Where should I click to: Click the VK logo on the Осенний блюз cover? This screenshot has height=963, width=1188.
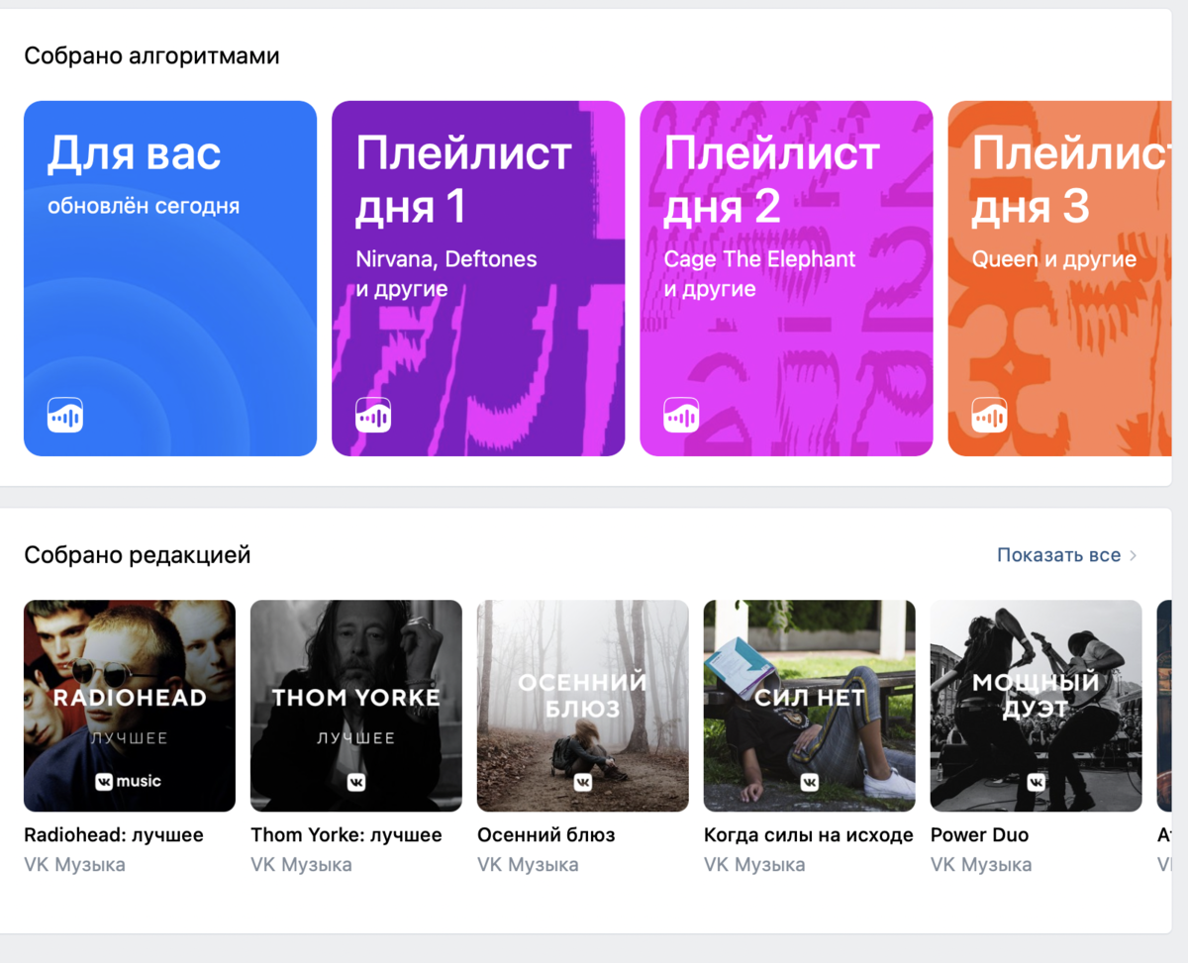pos(583,782)
